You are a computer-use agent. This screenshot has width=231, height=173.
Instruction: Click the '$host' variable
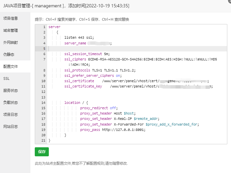[129, 113]
